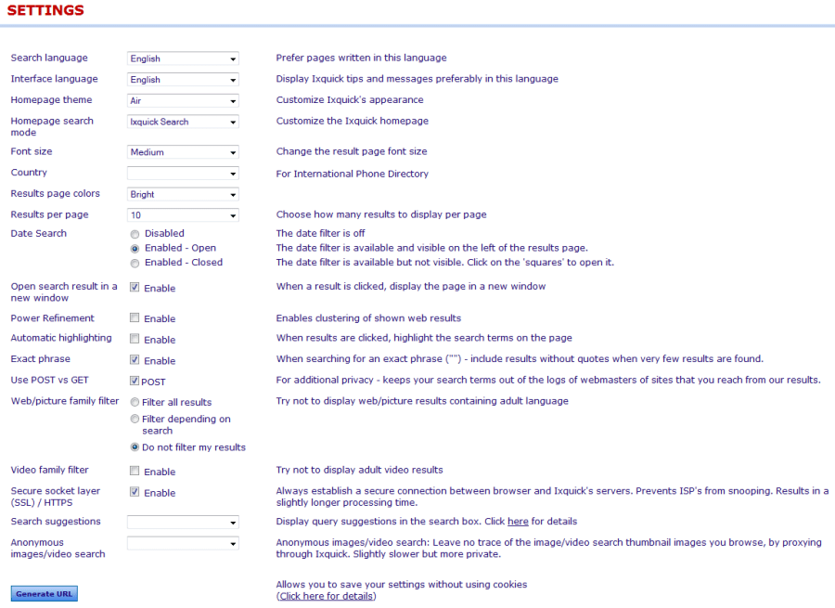Select Filter all results radio button

[135, 402]
